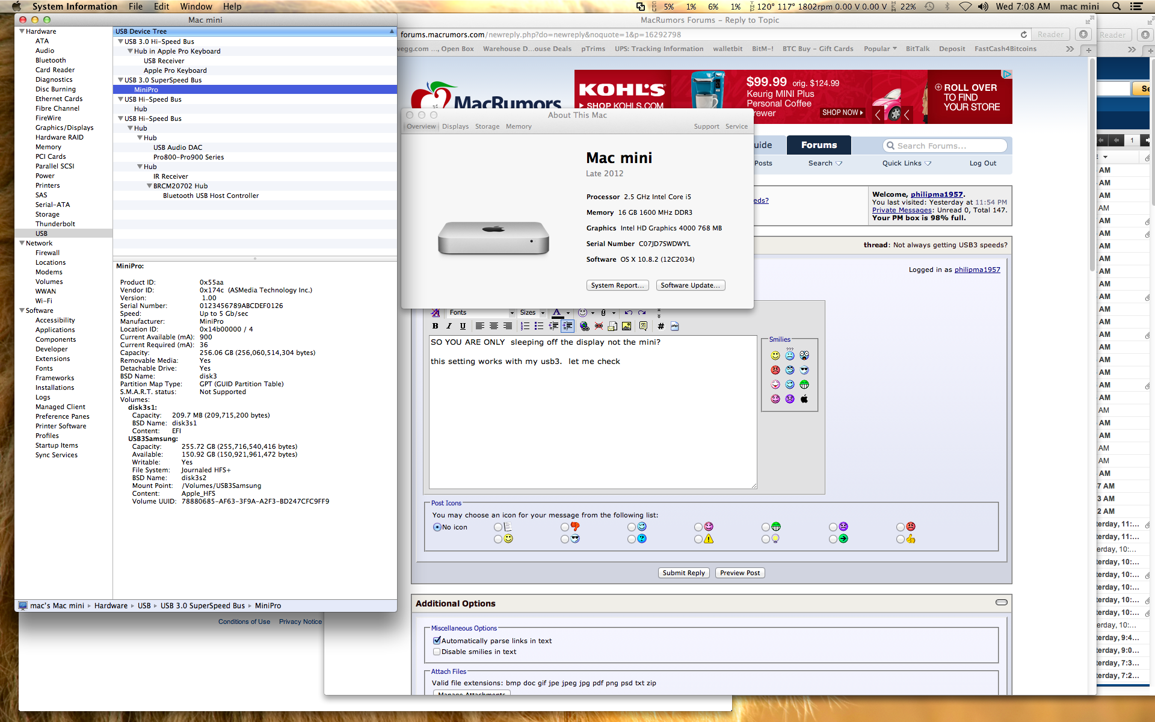Insert the red angry smilie
1155x722 pixels.
click(775, 370)
